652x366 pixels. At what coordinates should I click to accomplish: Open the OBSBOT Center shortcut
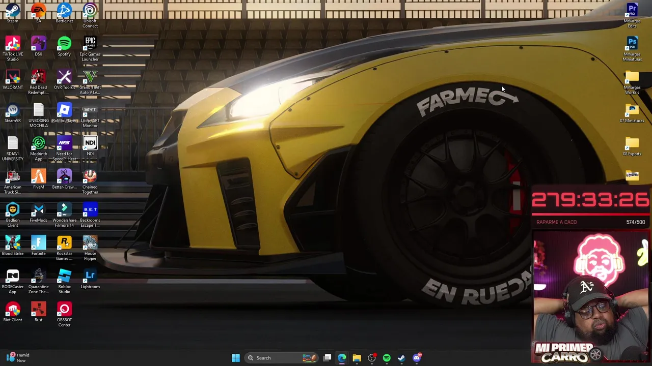coord(64,314)
